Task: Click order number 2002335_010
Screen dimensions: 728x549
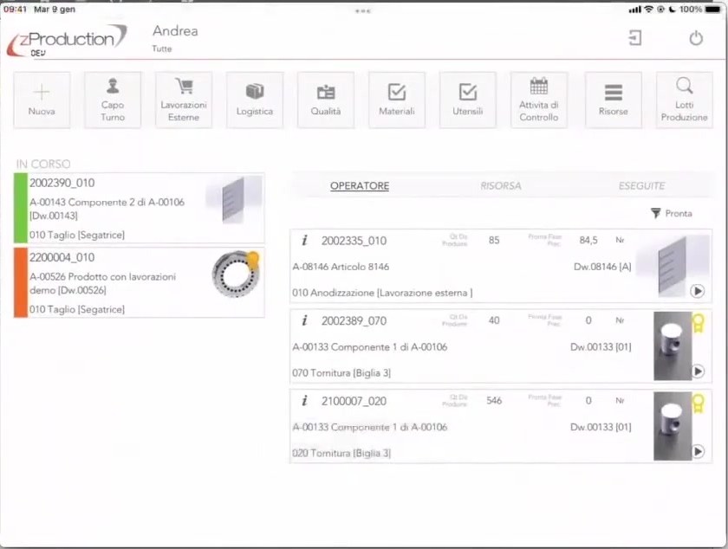Action: 354,241
